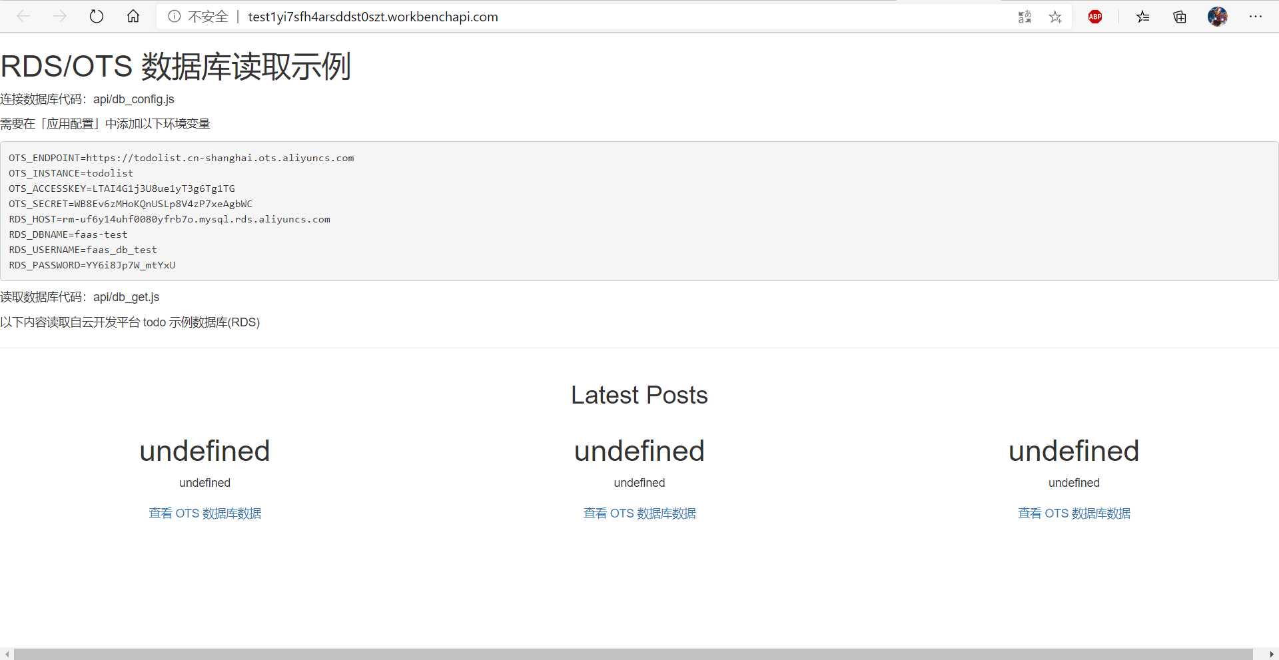The height and width of the screenshot is (660, 1279).
Task: Open the ABP Adblock Plus extension
Action: click(1095, 17)
